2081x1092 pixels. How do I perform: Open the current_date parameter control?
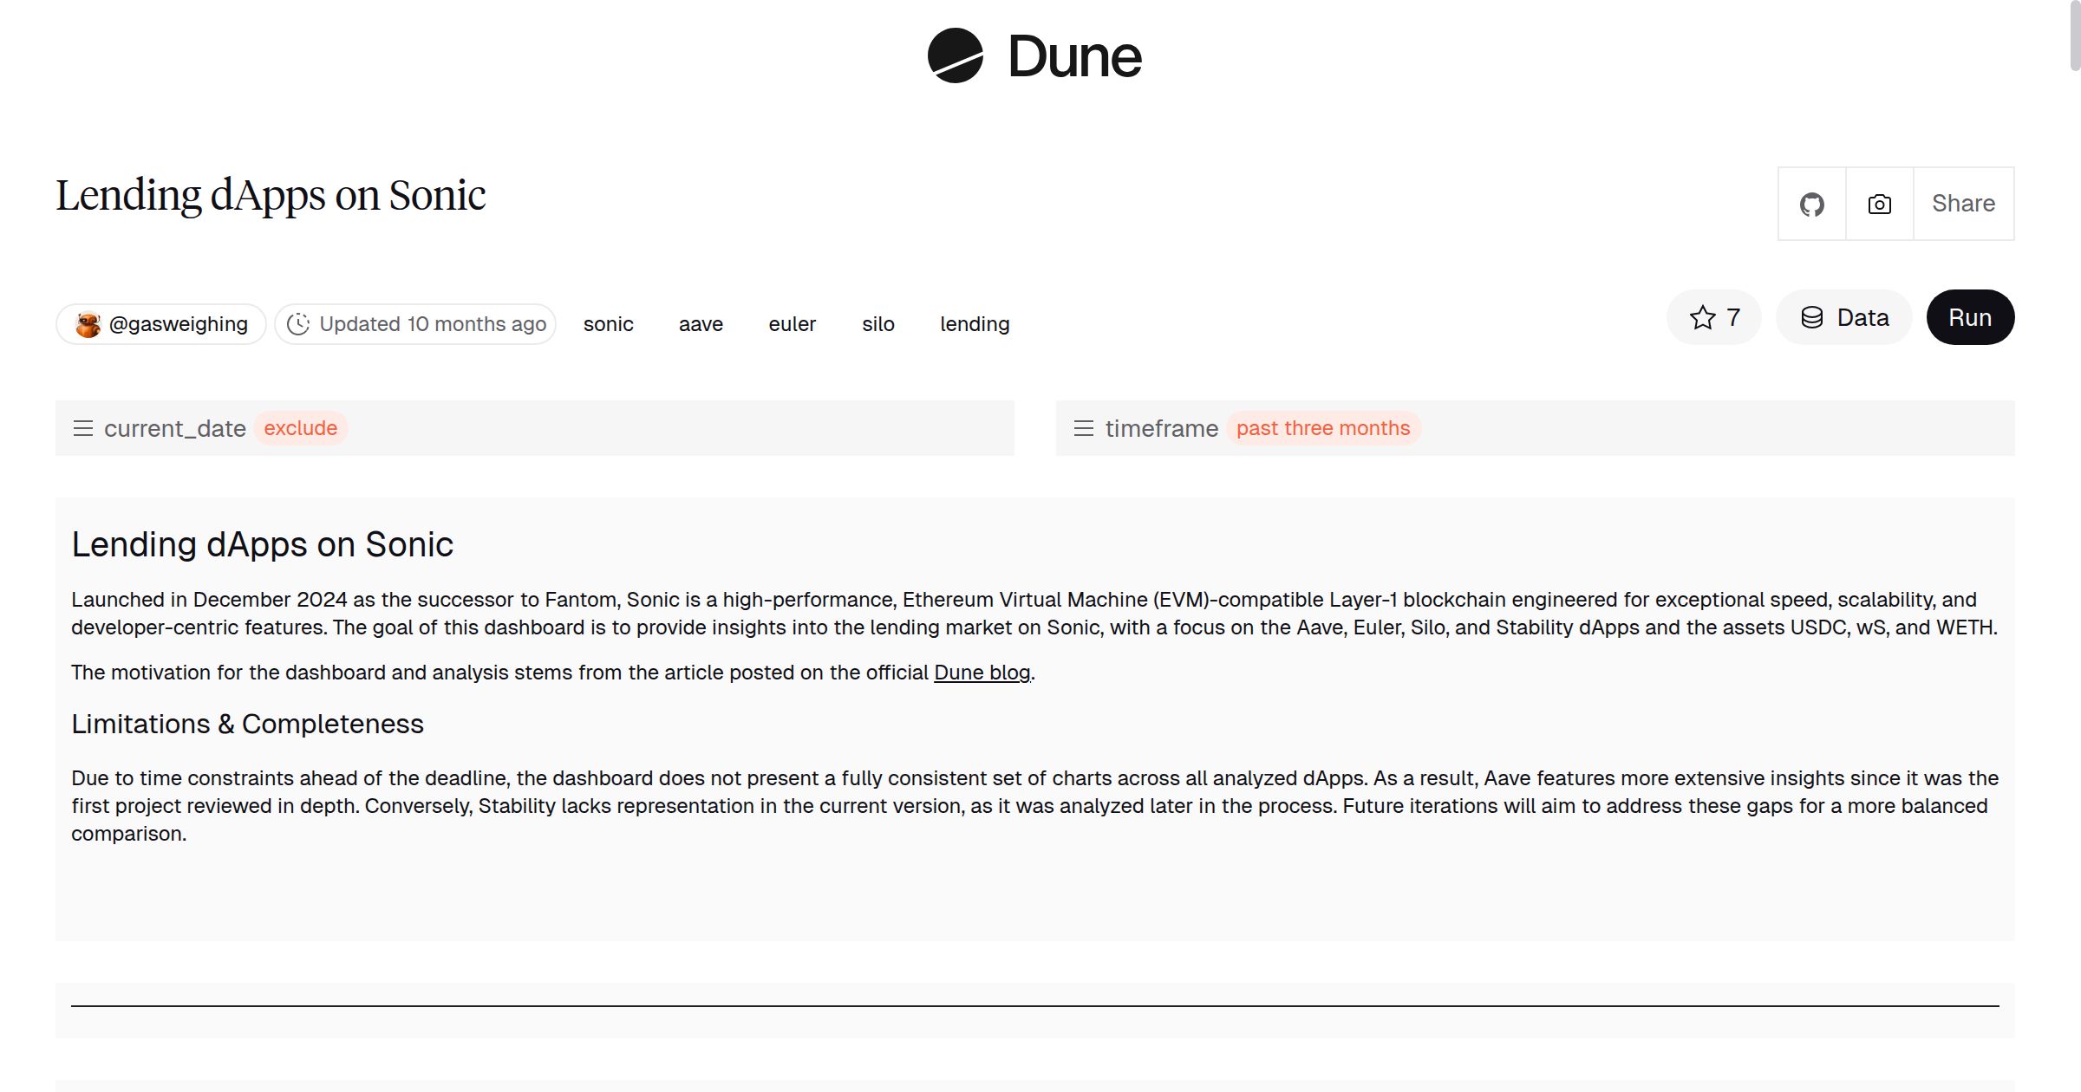pos(174,428)
